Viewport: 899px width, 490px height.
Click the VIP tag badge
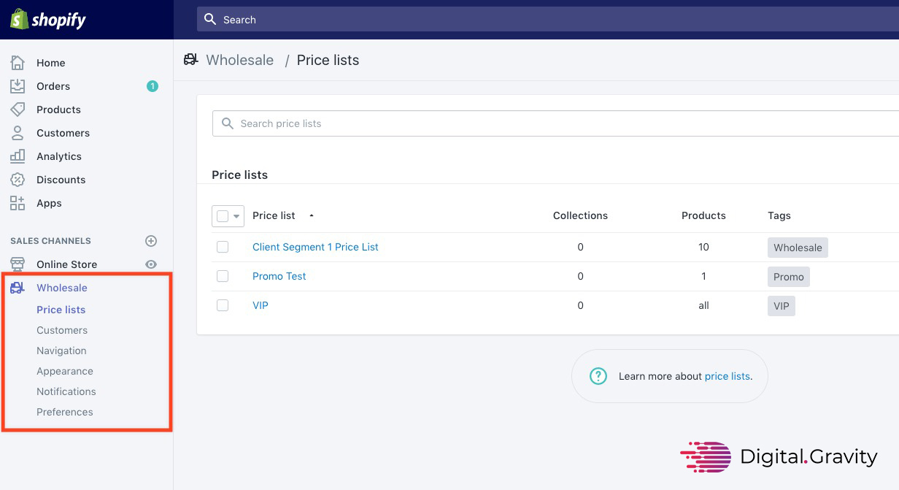[x=782, y=306]
